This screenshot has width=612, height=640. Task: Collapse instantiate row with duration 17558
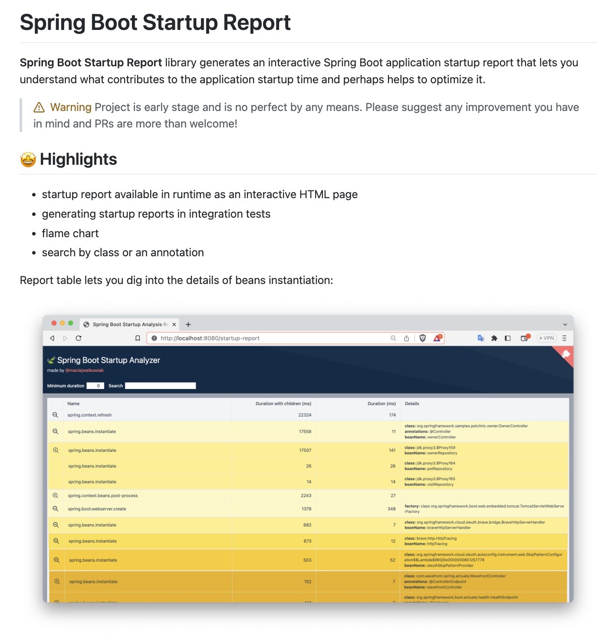(x=55, y=431)
